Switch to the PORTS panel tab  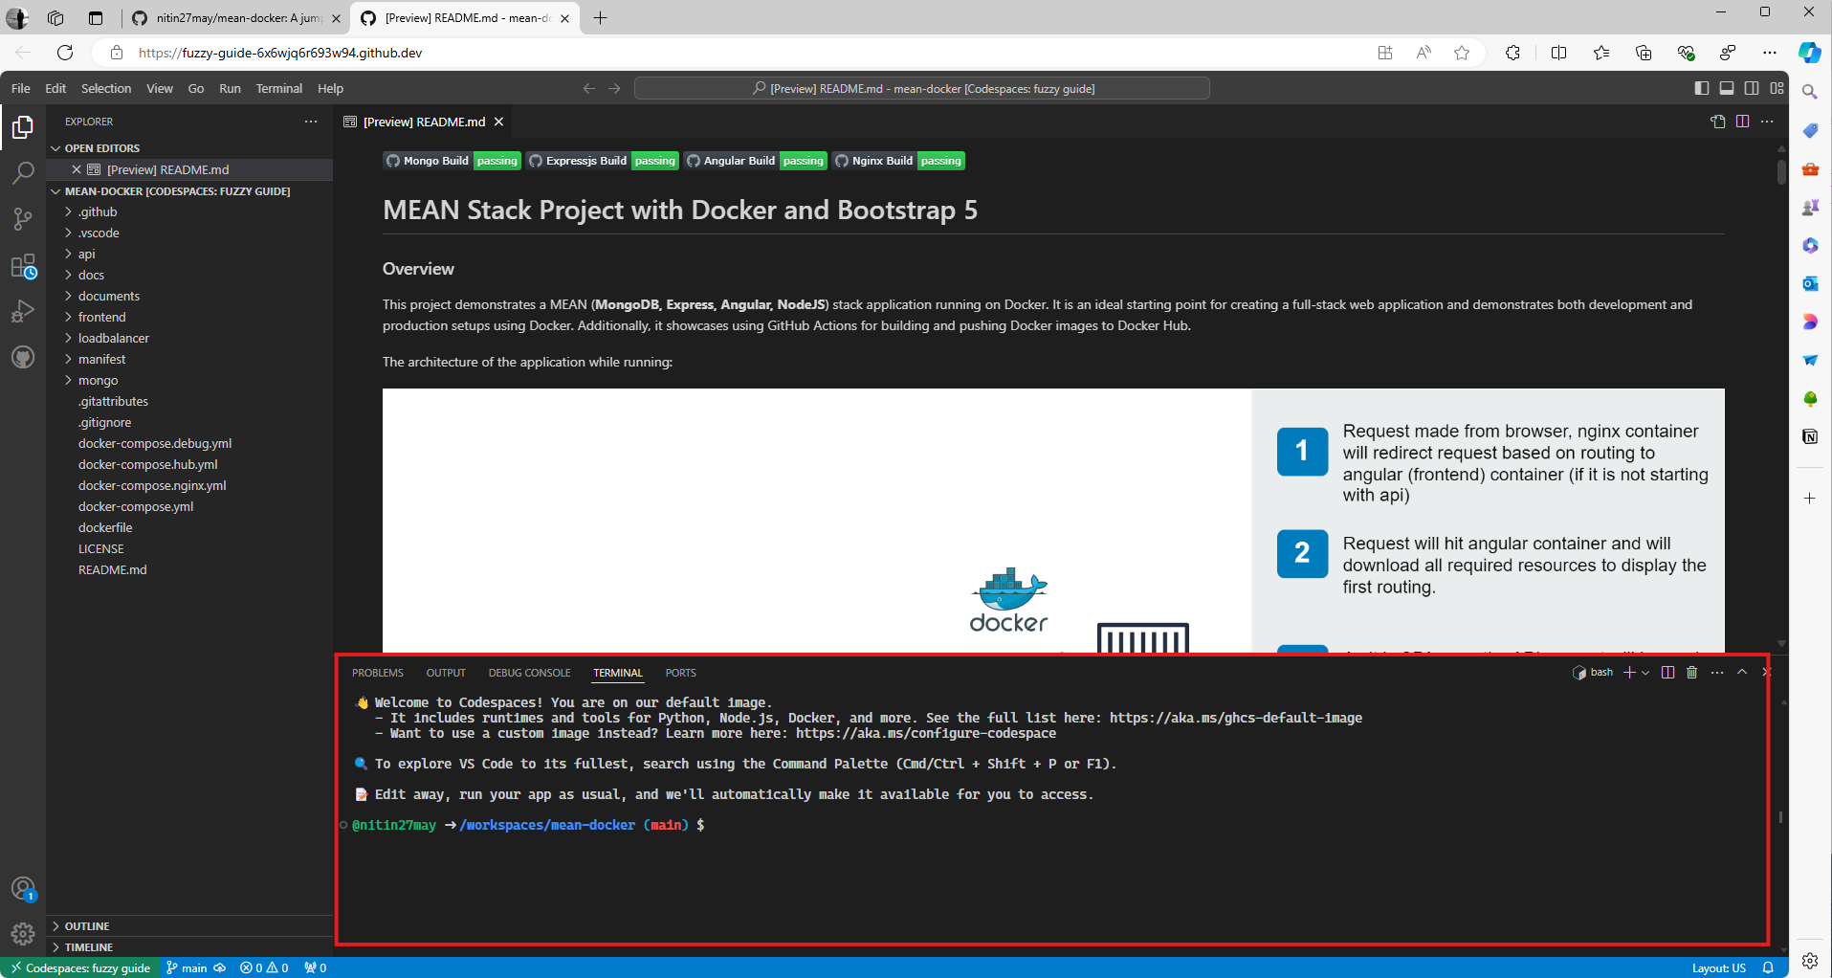[x=680, y=673]
